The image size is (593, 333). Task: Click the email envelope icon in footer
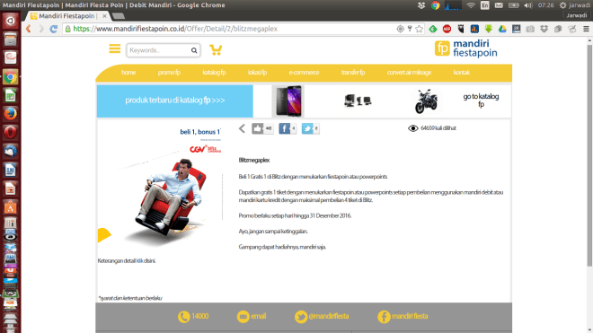coord(243,316)
